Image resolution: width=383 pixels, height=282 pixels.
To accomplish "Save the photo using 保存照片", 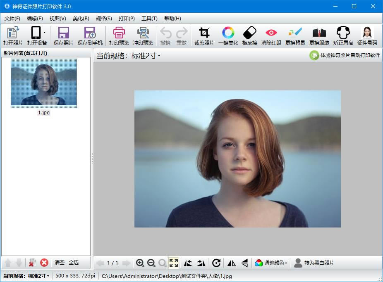I will pyautogui.click(x=64, y=36).
